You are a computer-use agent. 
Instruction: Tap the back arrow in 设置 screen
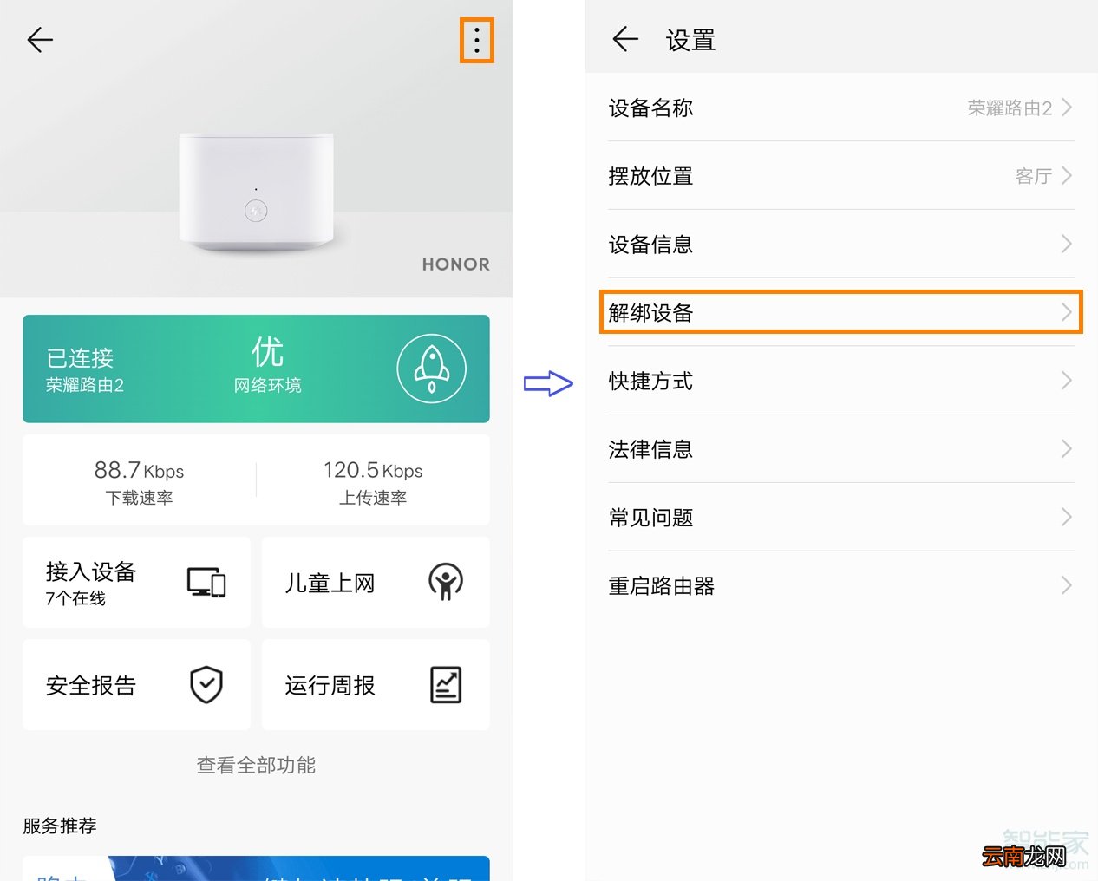point(625,39)
